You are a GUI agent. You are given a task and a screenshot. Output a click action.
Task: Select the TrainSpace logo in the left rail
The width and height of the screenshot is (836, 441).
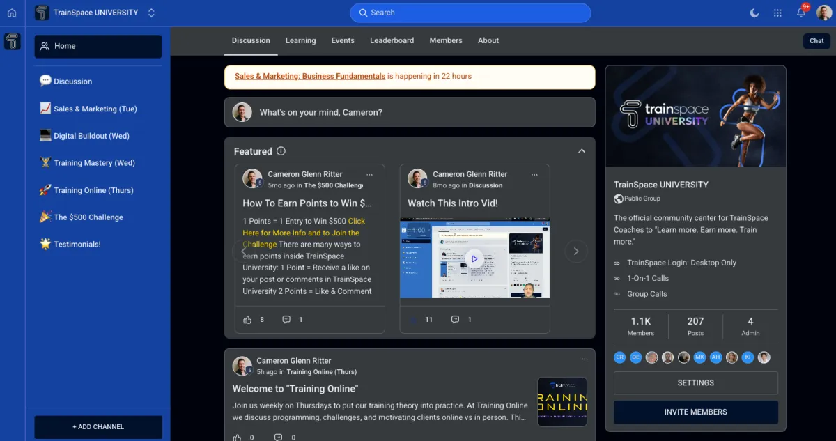pos(13,42)
